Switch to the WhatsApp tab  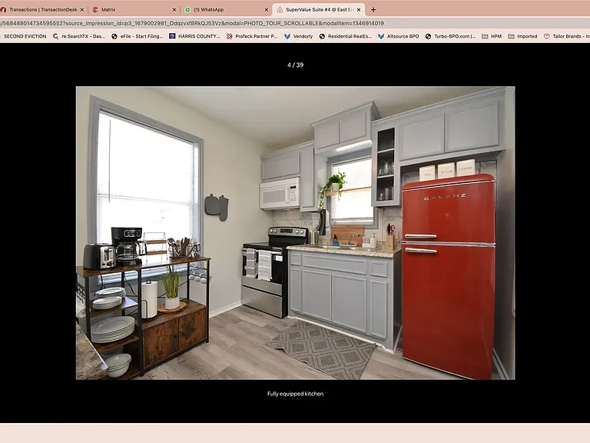pyautogui.click(x=227, y=10)
